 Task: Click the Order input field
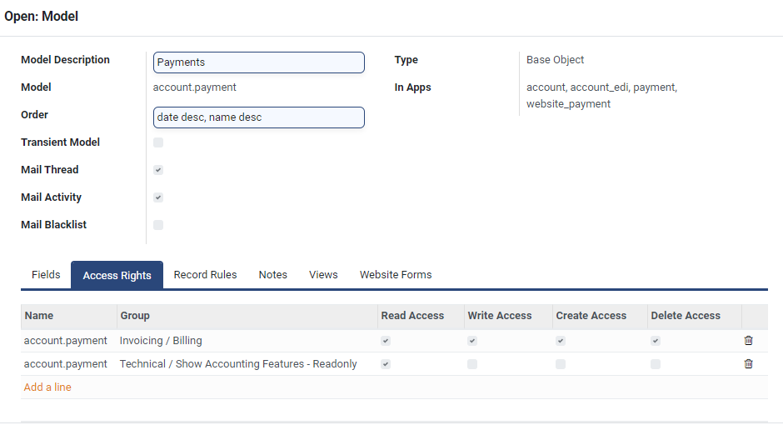click(259, 117)
